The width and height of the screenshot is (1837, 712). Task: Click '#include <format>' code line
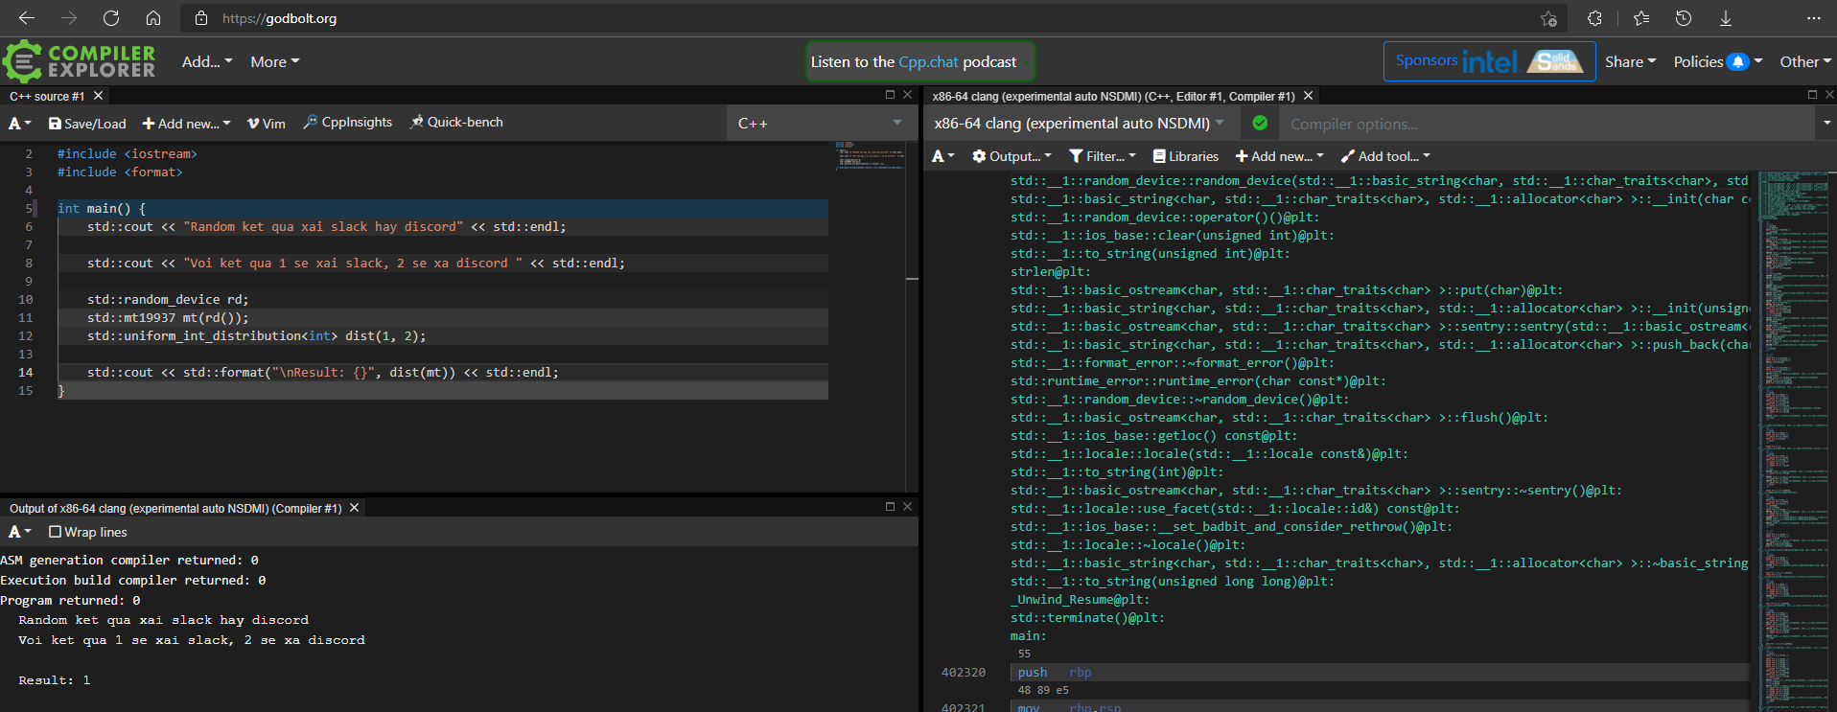[120, 172]
